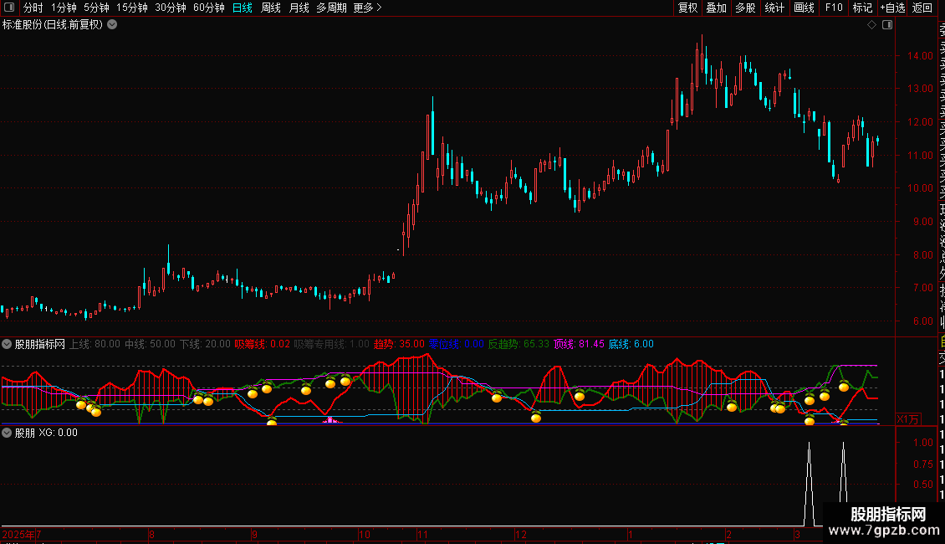Click the 叠加 overlay button

pyautogui.click(x=717, y=8)
